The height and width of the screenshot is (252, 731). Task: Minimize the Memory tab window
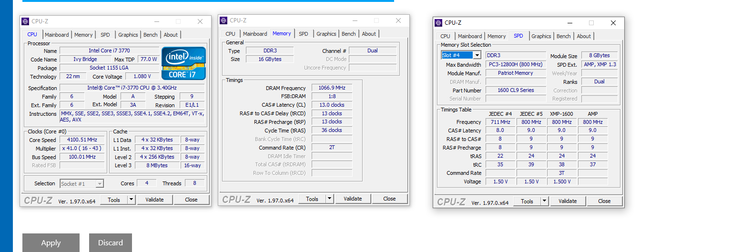(x=355, y=20)
